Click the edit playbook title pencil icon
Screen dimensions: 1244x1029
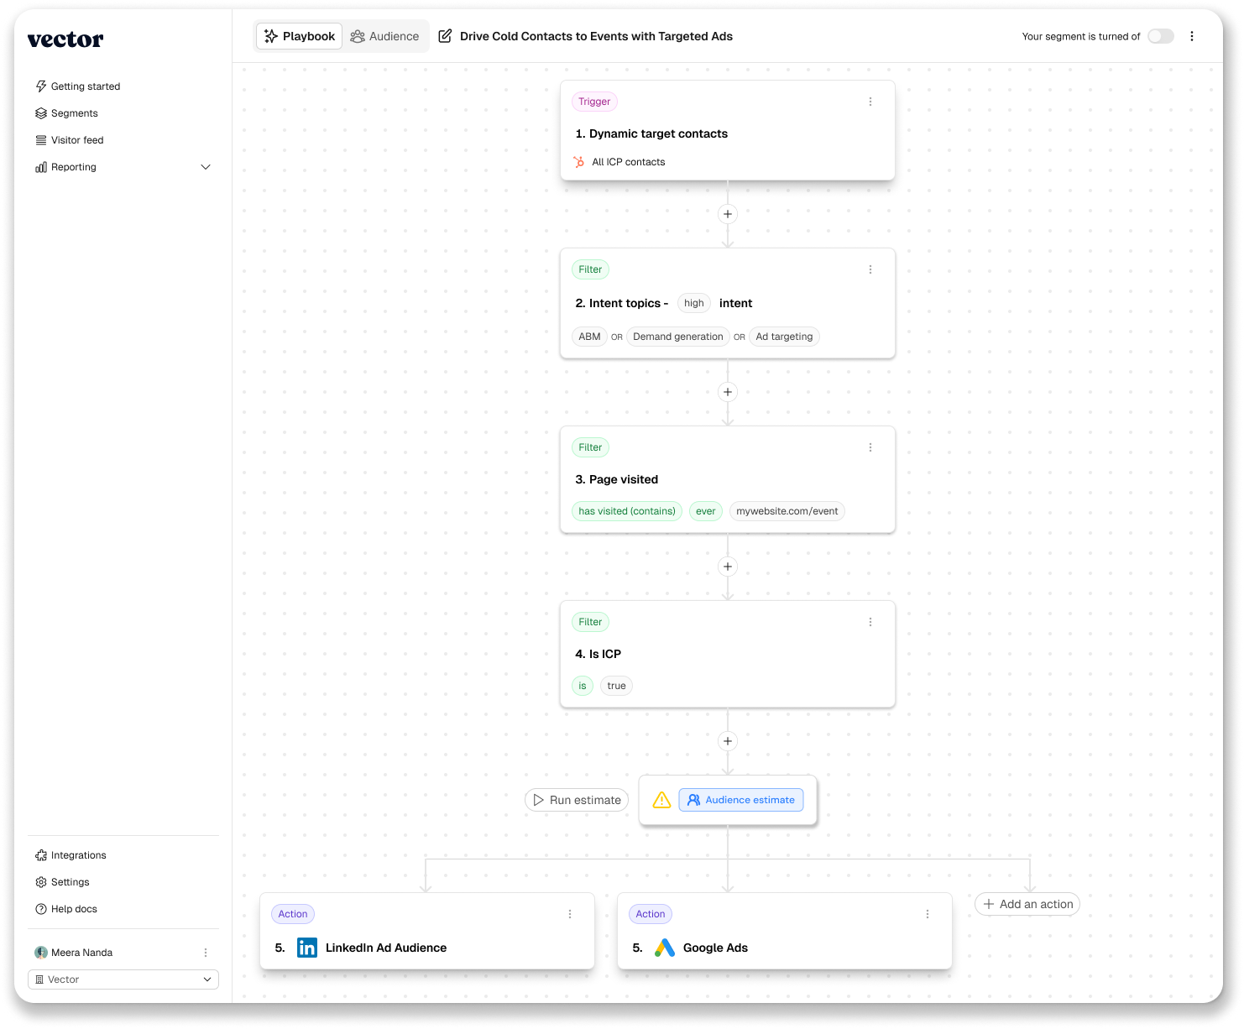pyautogui.click(x=445, y=36)
